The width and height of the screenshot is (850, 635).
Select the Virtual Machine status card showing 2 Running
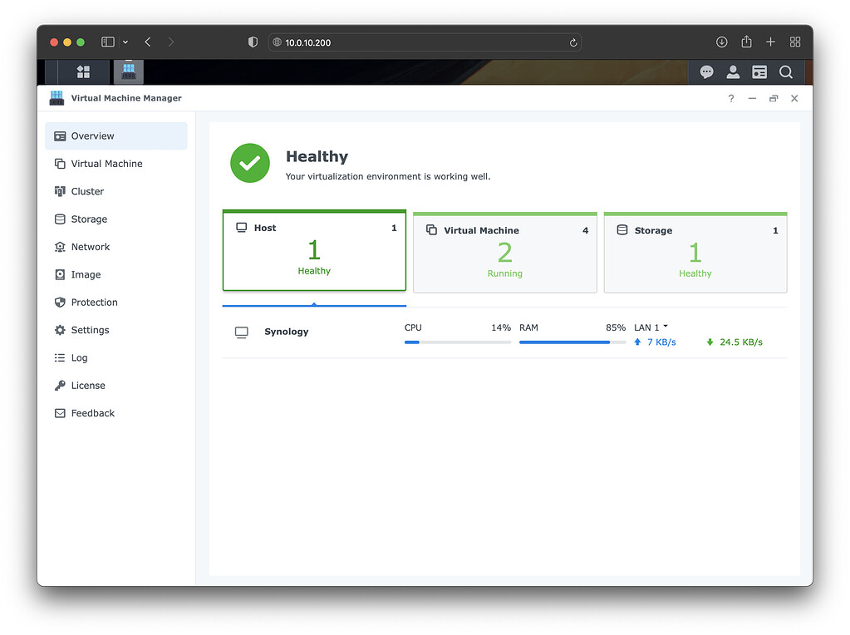tap(504, 252)
